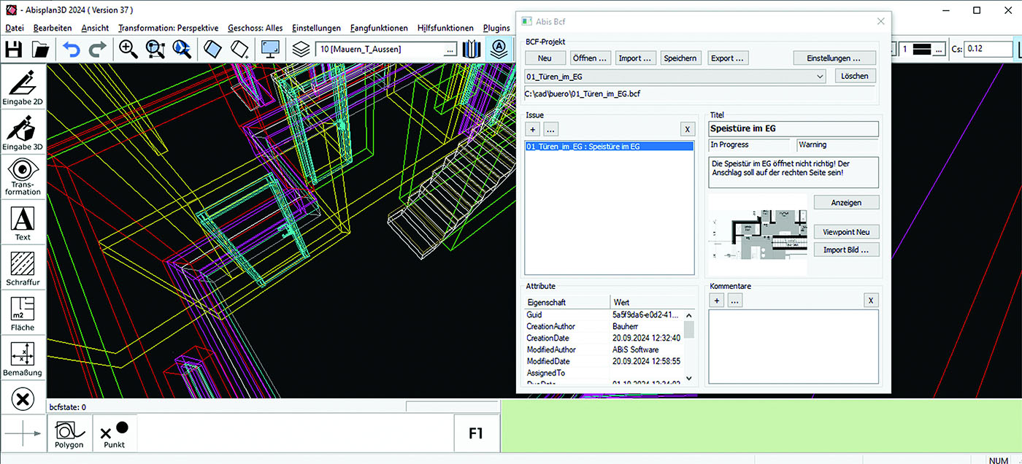This screenshot has height=464, width=1022.
Task: Open the Hilfsfunktionen menu
Action: tap(445, 28)
